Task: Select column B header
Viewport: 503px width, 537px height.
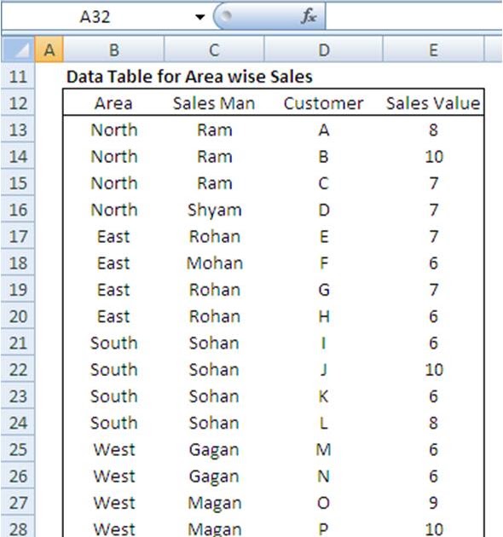Action: (113, 50)
